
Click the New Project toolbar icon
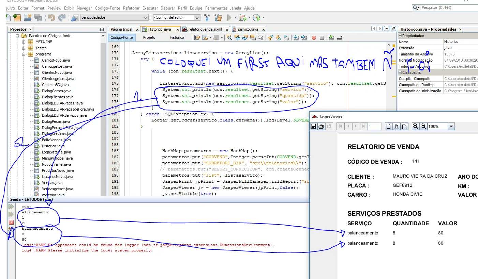17,17
